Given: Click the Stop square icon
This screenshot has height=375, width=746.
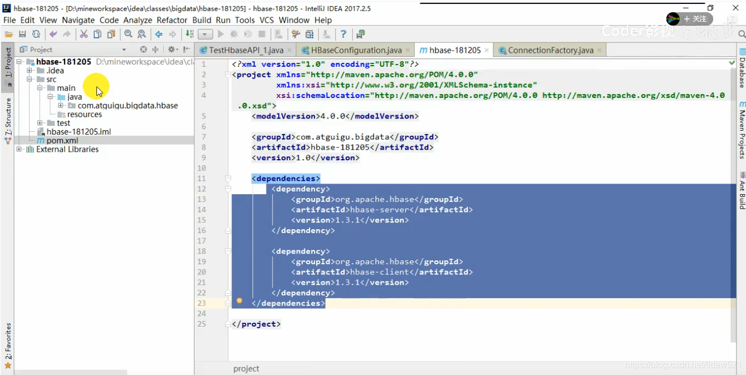Looking at the screenshot, I should tap(262, 34).
